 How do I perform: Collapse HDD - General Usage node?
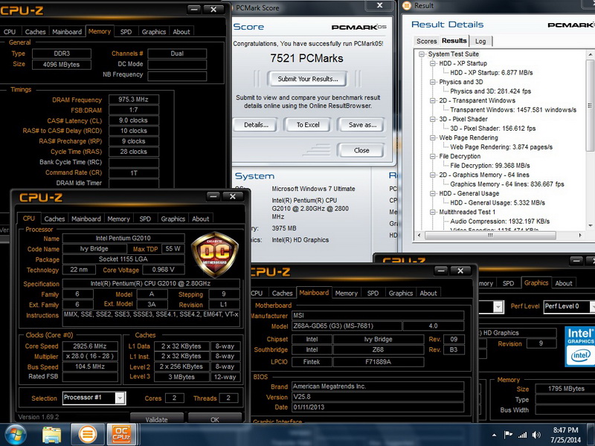click(432, 193)
